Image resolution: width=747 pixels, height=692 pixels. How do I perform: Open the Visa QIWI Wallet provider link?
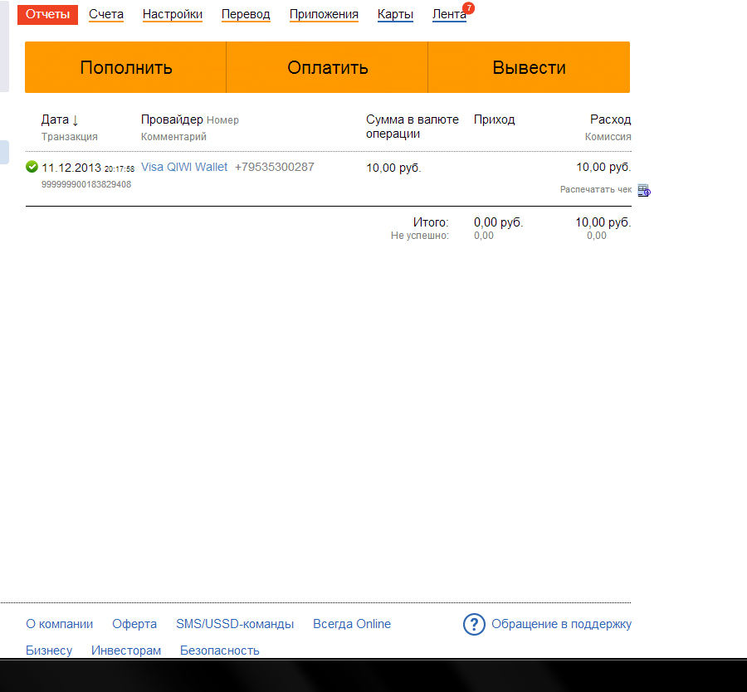click(x=184, y=167)
